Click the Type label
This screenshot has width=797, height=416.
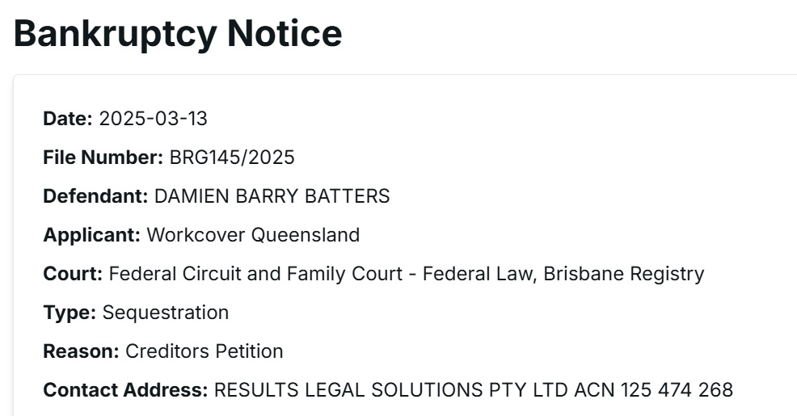70,313
